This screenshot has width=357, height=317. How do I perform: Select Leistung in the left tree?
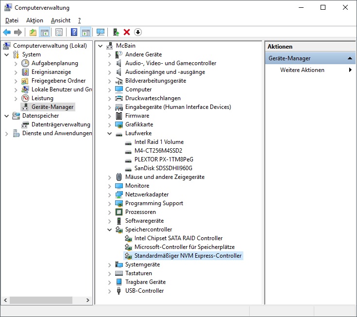[42, 98]
